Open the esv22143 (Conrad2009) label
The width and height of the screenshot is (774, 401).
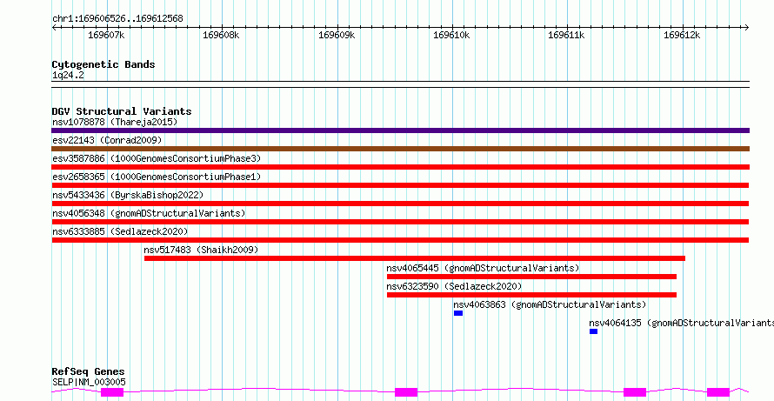click(107, 140)
